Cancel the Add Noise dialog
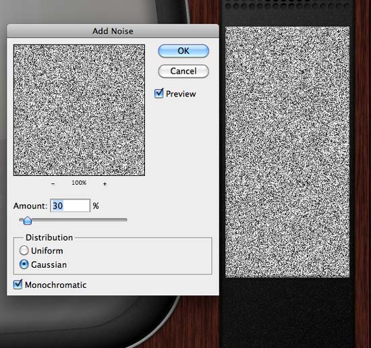371x348 pixels. (x=183, y=71)
